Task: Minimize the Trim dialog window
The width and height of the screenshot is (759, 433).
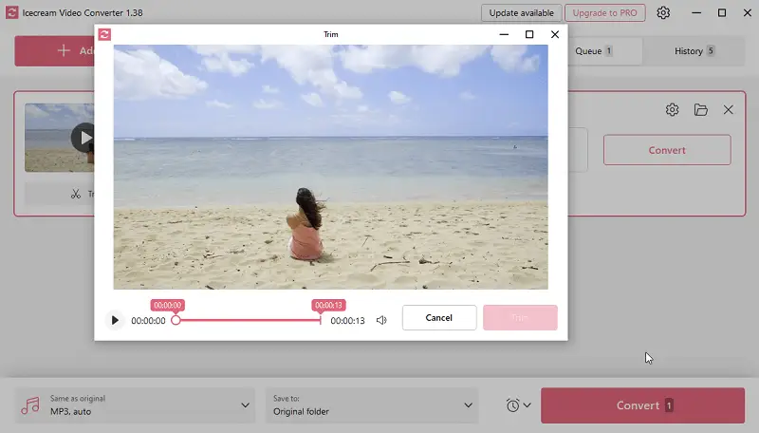Action: 504,34
